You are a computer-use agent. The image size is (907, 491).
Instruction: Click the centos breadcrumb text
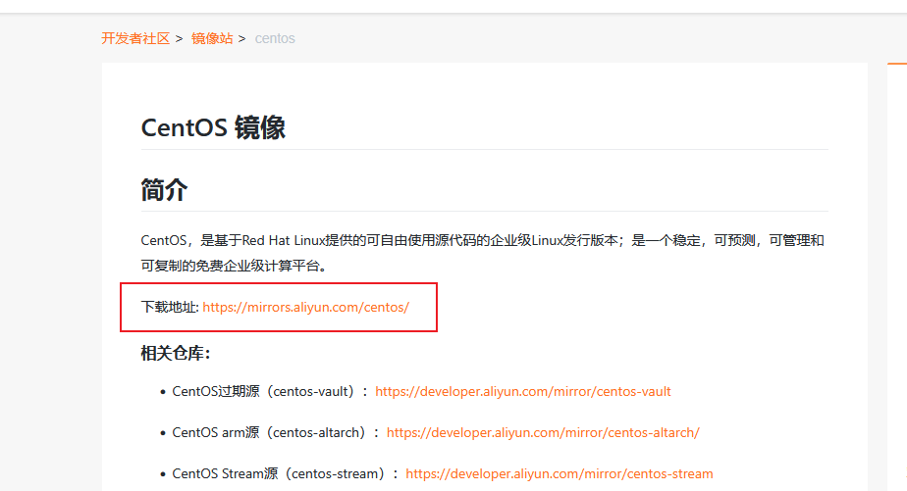275,38
